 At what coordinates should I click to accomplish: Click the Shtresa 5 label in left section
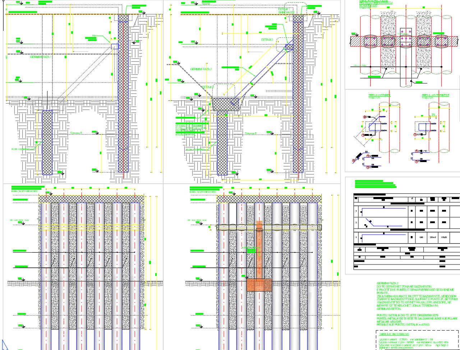[76, 133]
